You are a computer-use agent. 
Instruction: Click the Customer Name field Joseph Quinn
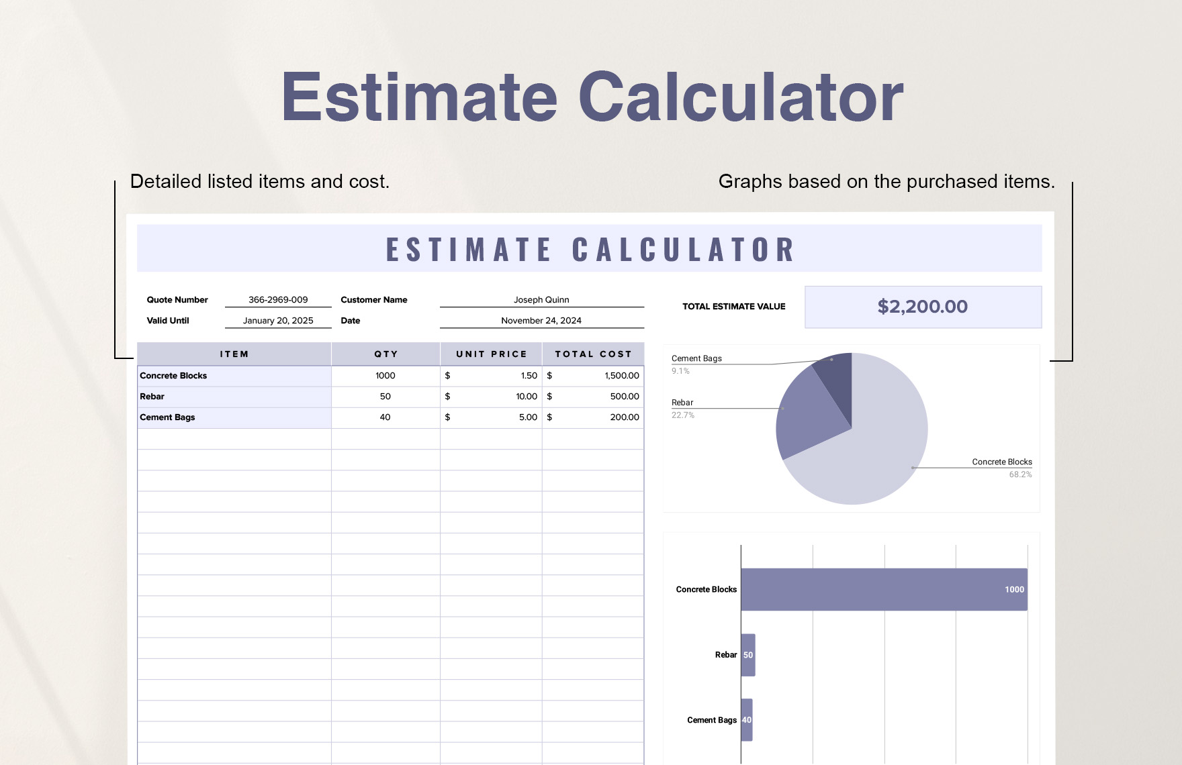541,300
